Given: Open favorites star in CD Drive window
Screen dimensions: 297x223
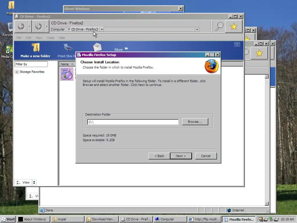Looking at the screenshot, I should pos(234,26).
